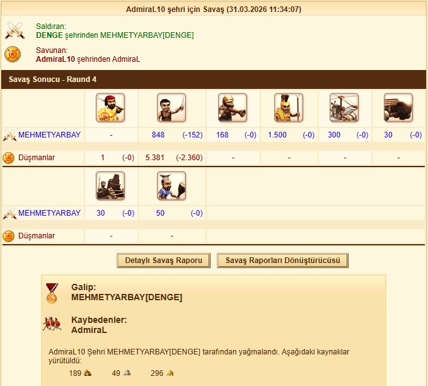The image size is (428, 386).
Task: Click the marble resource icon beside 49
Action: pyautogui.click(x=127, y=373)
